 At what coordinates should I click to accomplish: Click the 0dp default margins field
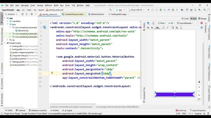tap(157, 28)
